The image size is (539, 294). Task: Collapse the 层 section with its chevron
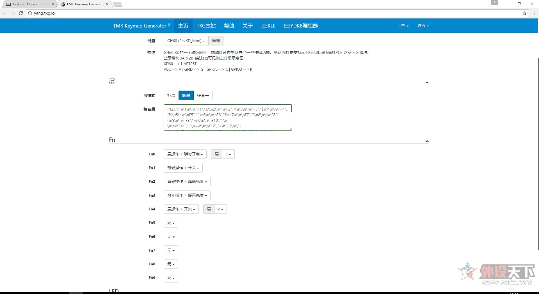coord(427,82)
